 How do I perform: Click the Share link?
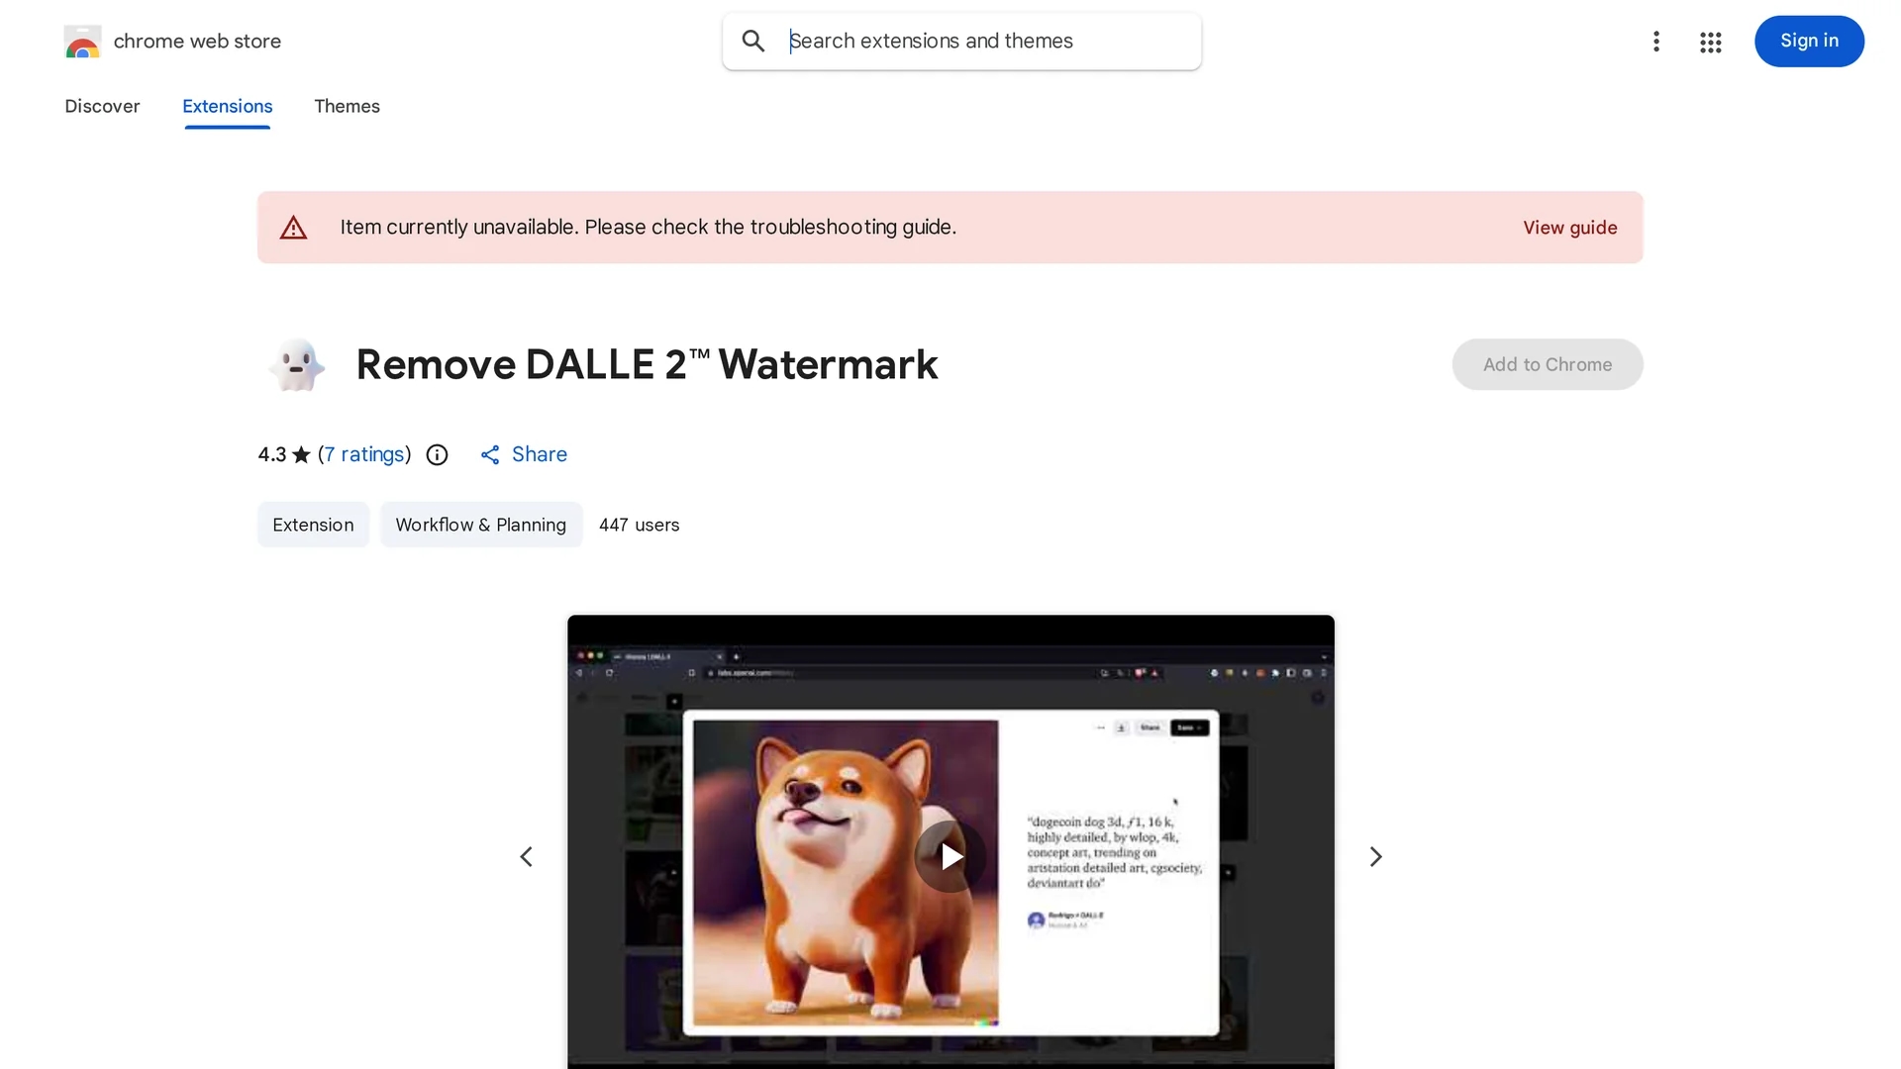tap(540, 454)
